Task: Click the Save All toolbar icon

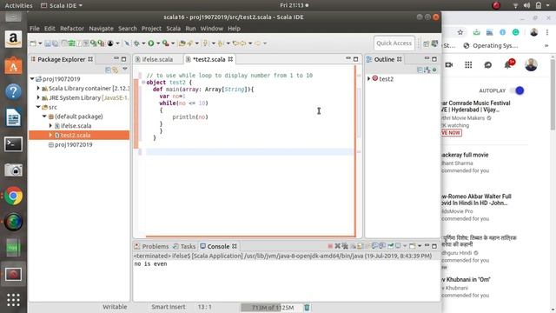Action: pyautogui.click(x=55, y=43)
